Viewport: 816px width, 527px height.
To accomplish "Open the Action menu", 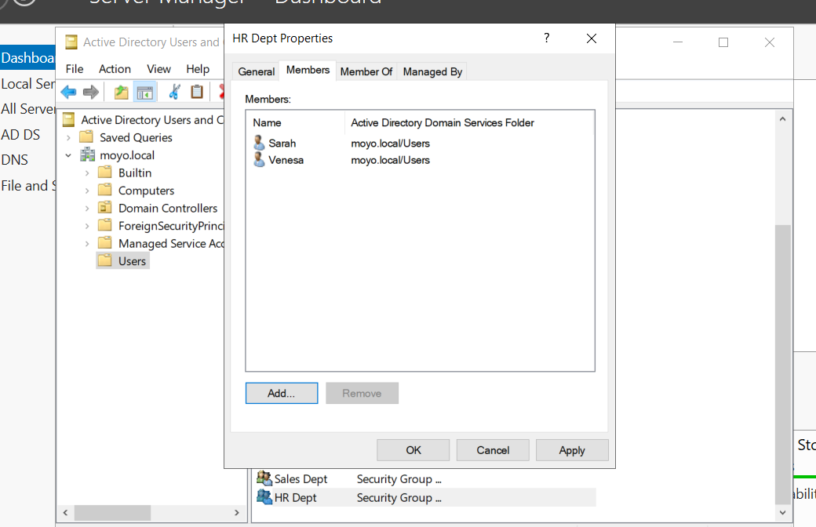I will click(115, 69).
